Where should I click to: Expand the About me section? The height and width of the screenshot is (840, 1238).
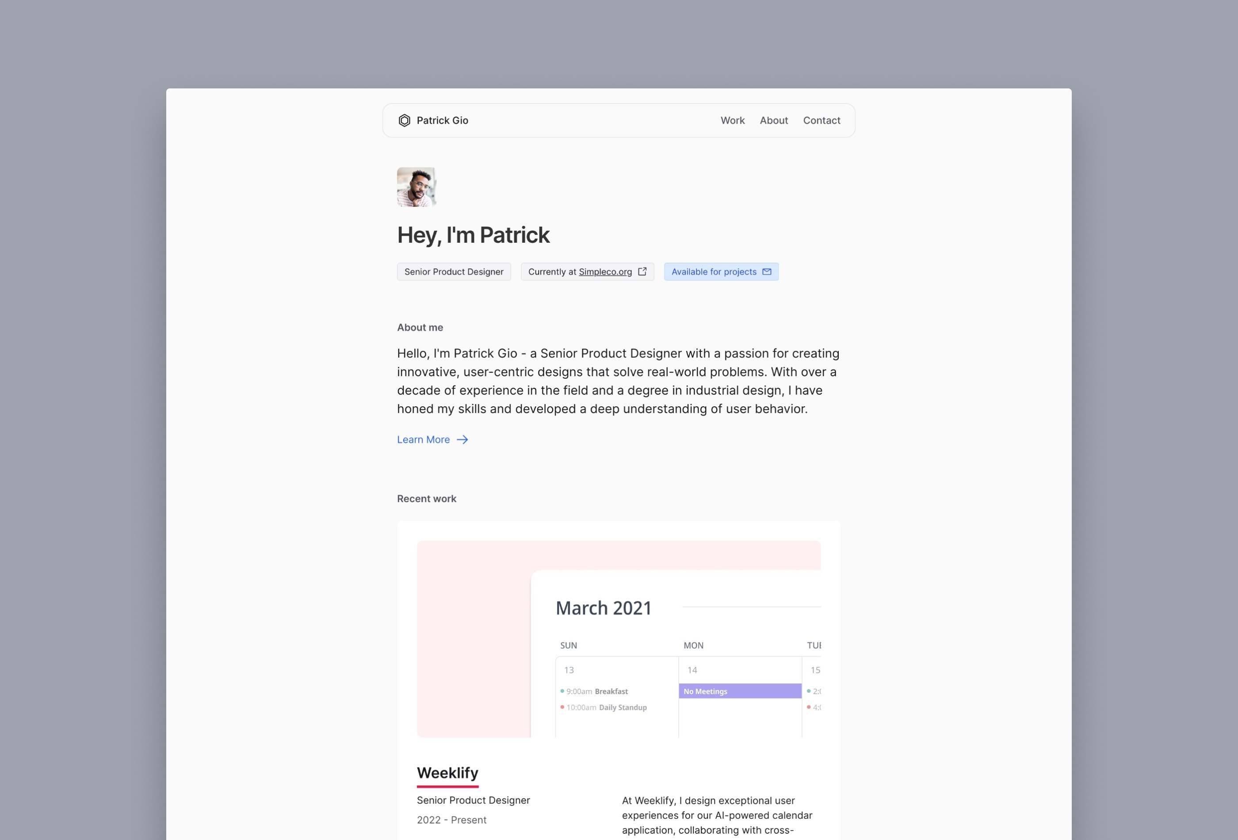click(x=431, y=439)
